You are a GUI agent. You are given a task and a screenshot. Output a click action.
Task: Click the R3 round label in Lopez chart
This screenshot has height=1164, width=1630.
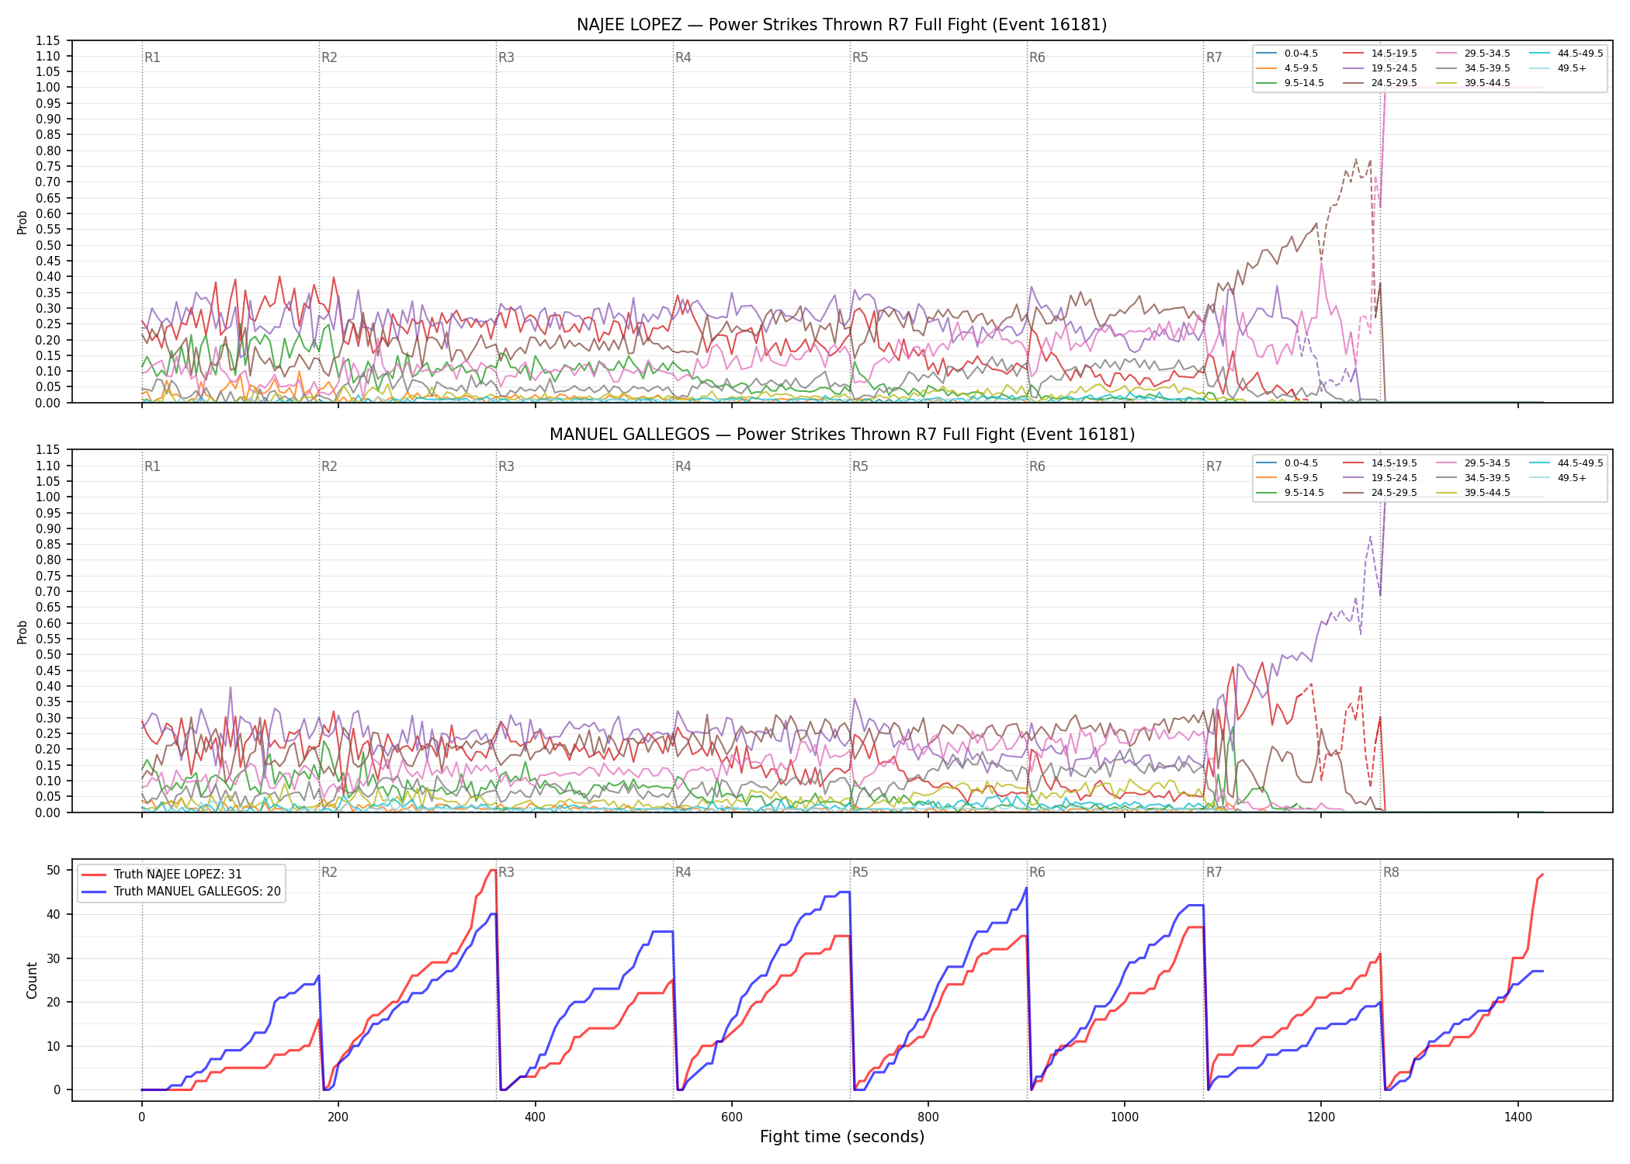pos(506,57)
